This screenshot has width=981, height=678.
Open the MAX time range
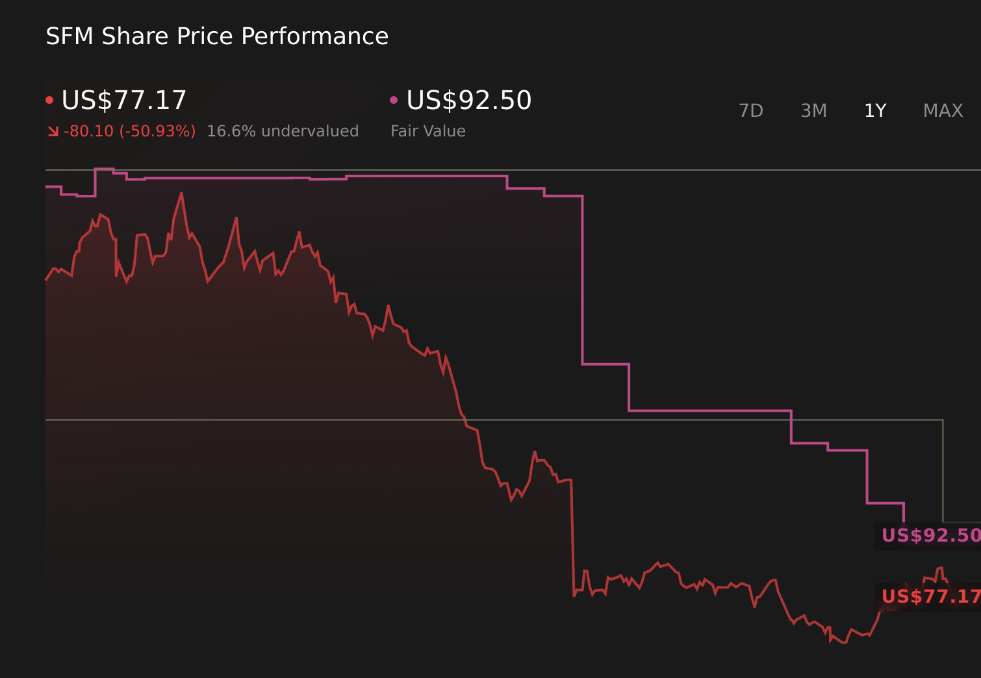(x=942, y=110)
